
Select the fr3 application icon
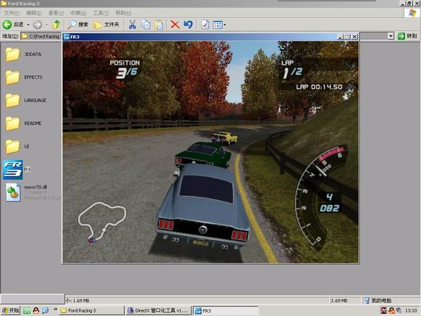13,169
